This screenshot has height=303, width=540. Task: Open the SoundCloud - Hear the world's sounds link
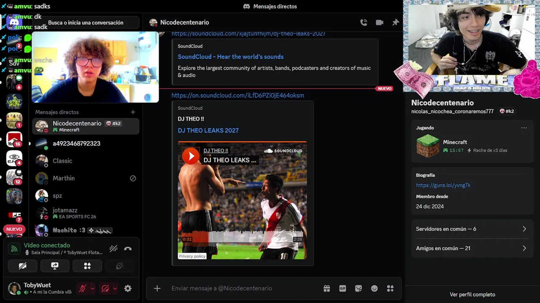[230, 57]
